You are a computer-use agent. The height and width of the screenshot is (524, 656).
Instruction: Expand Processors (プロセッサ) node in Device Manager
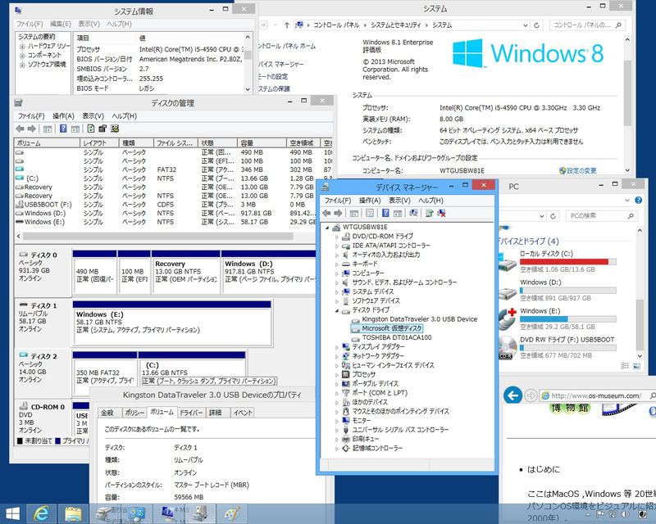click(337, 374)
